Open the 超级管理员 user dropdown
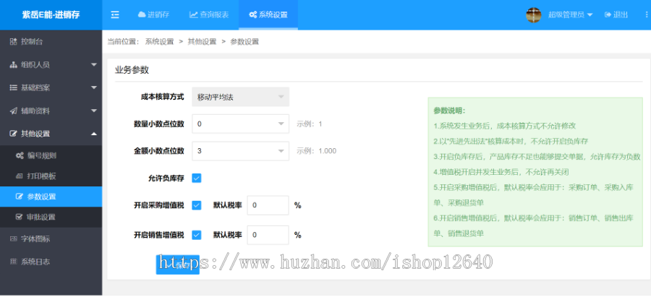The image size is (651, 297). tap(571, 14)
